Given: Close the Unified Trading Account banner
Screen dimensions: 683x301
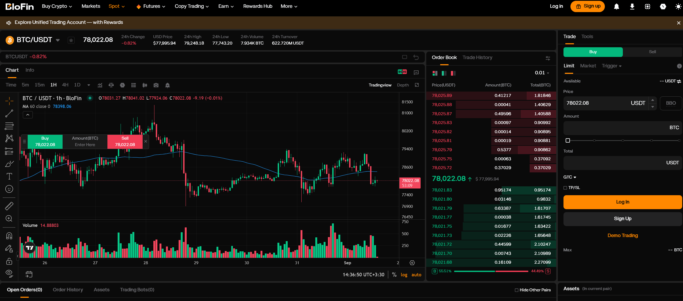Looking at the screenshot, I should (x=678, y=23).
